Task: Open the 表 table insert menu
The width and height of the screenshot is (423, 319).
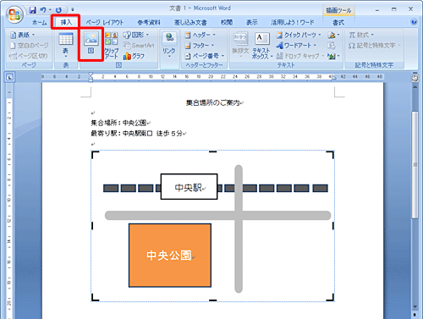Action: [x=65, y=45]
